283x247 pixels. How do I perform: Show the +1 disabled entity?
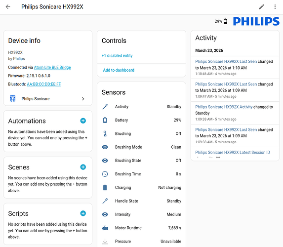pyautogui.click(x=117, y=55)
